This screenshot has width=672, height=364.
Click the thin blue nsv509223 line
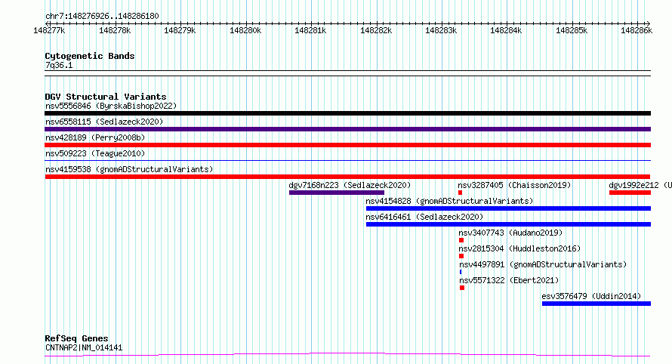tap(347, 160)
